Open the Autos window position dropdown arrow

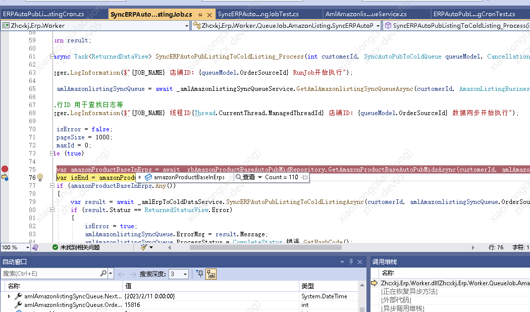[342, 262]
